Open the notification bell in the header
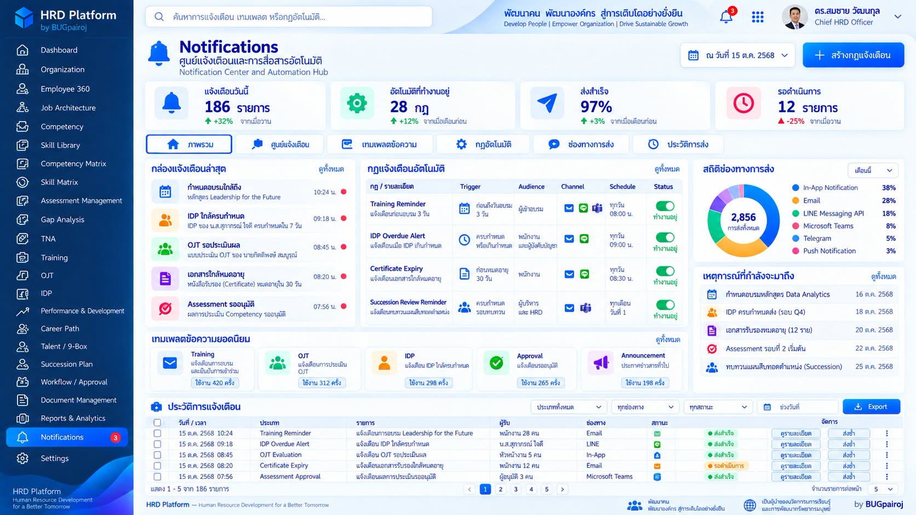The height and width of the screenshot is (515, 916). point(726,17)
